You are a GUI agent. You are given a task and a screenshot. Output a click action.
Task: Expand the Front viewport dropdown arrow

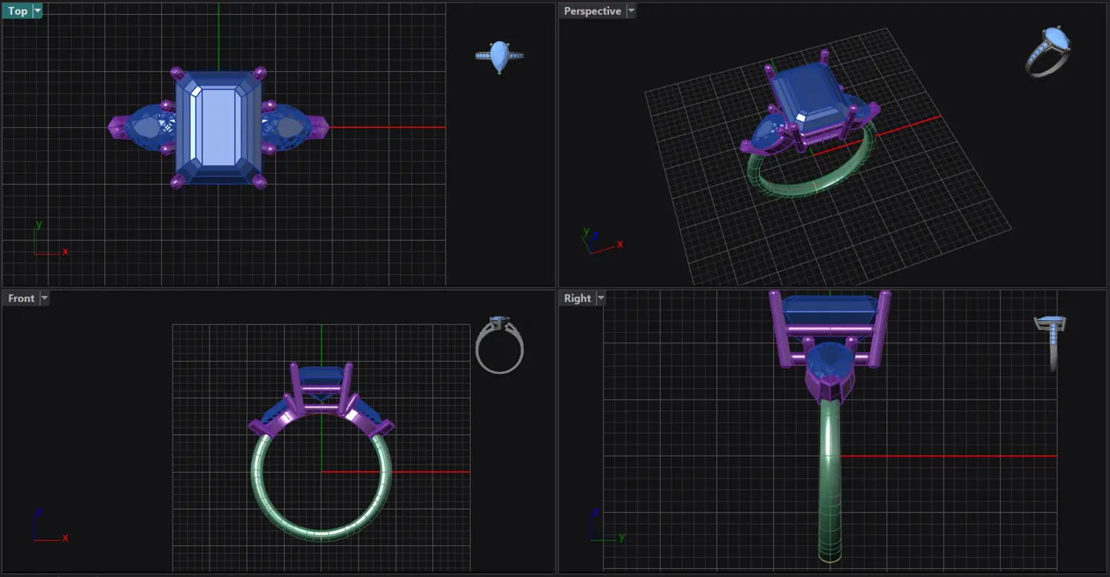[x=44, y=298]
